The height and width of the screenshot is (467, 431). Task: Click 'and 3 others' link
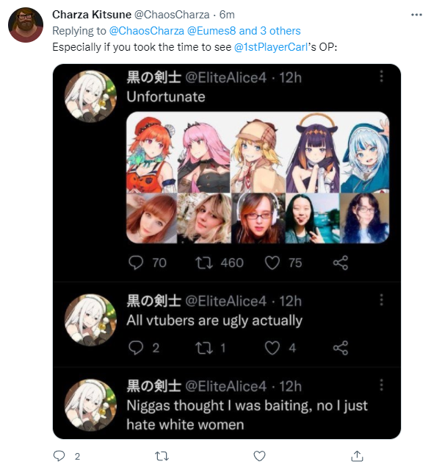[x=269, y=31]
